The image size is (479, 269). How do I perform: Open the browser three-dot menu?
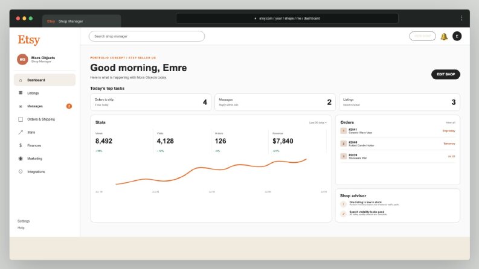pyautogui.click(x=461, y=18)
